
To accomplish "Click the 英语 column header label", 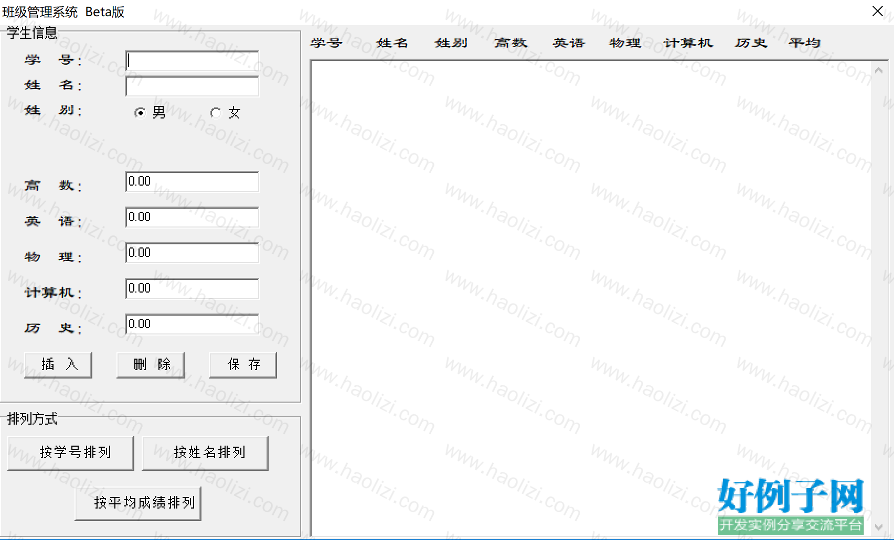I will click(569, 43).
